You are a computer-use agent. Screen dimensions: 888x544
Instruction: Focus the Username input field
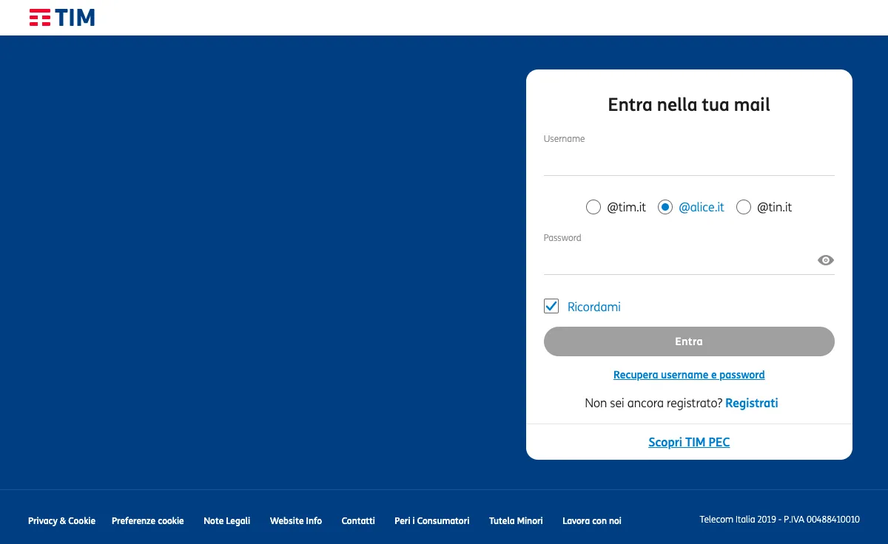coord(689,161)
